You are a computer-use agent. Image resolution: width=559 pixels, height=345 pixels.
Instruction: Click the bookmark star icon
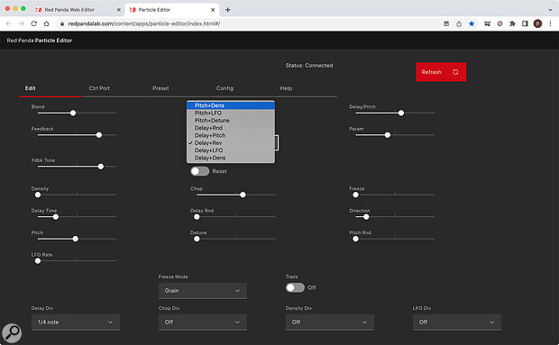coord(472,23)
